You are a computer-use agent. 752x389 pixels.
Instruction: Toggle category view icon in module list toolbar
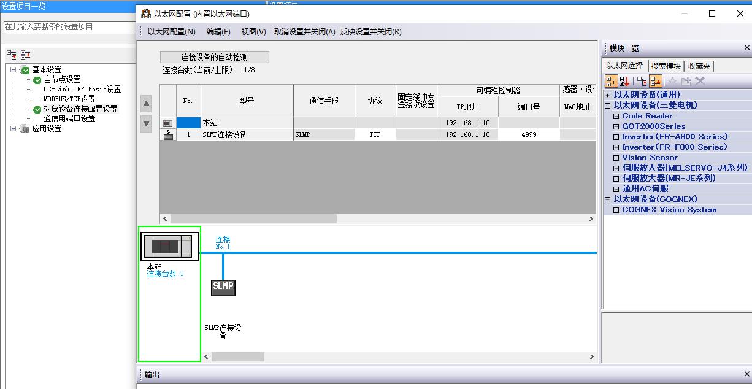click(612, 81)
